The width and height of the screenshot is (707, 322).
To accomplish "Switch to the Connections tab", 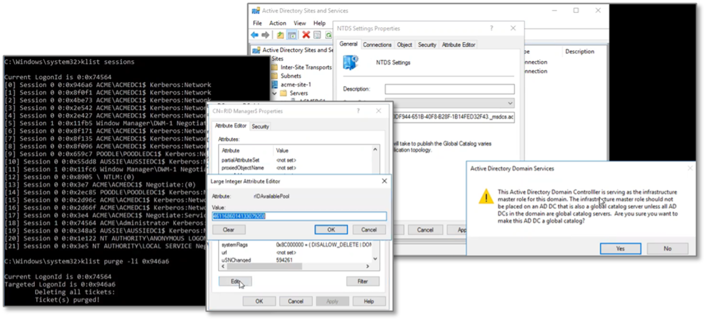I will click(x=377, y=45).
